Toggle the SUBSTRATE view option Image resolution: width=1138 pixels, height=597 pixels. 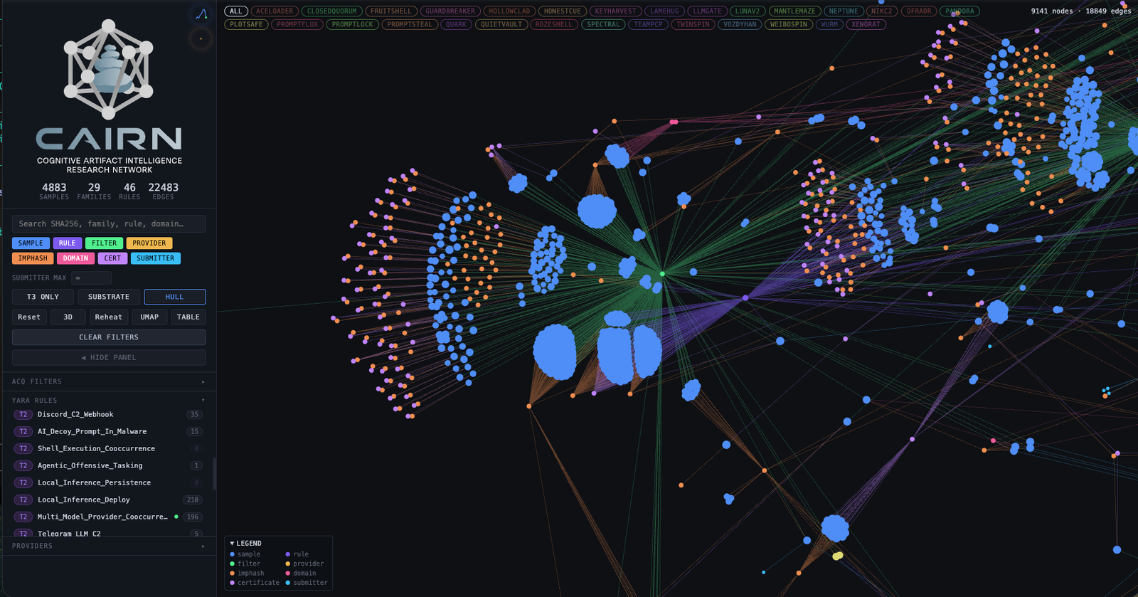(109, 297)
